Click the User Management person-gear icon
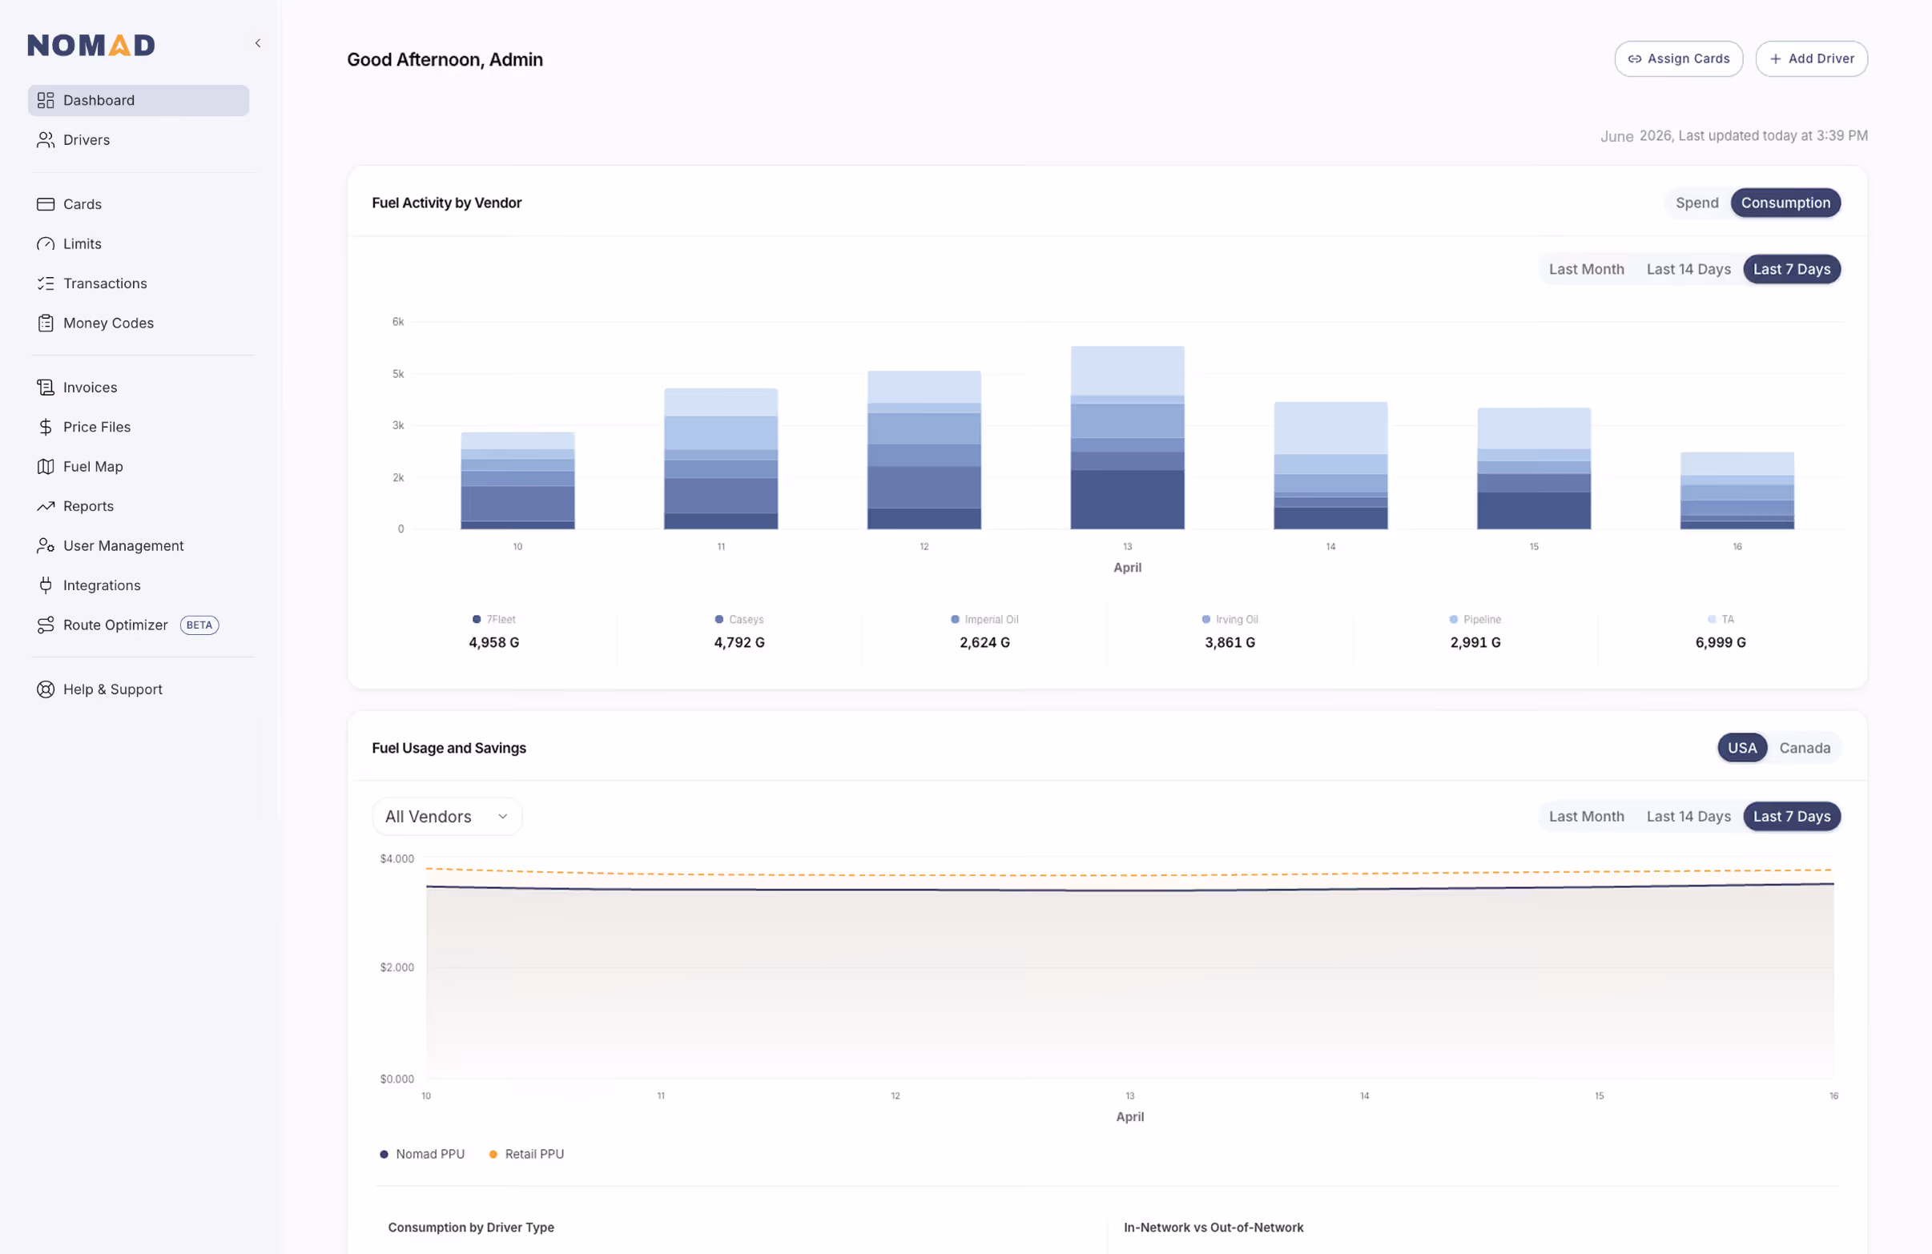1932x1254 pixels. tap(46, 545)
